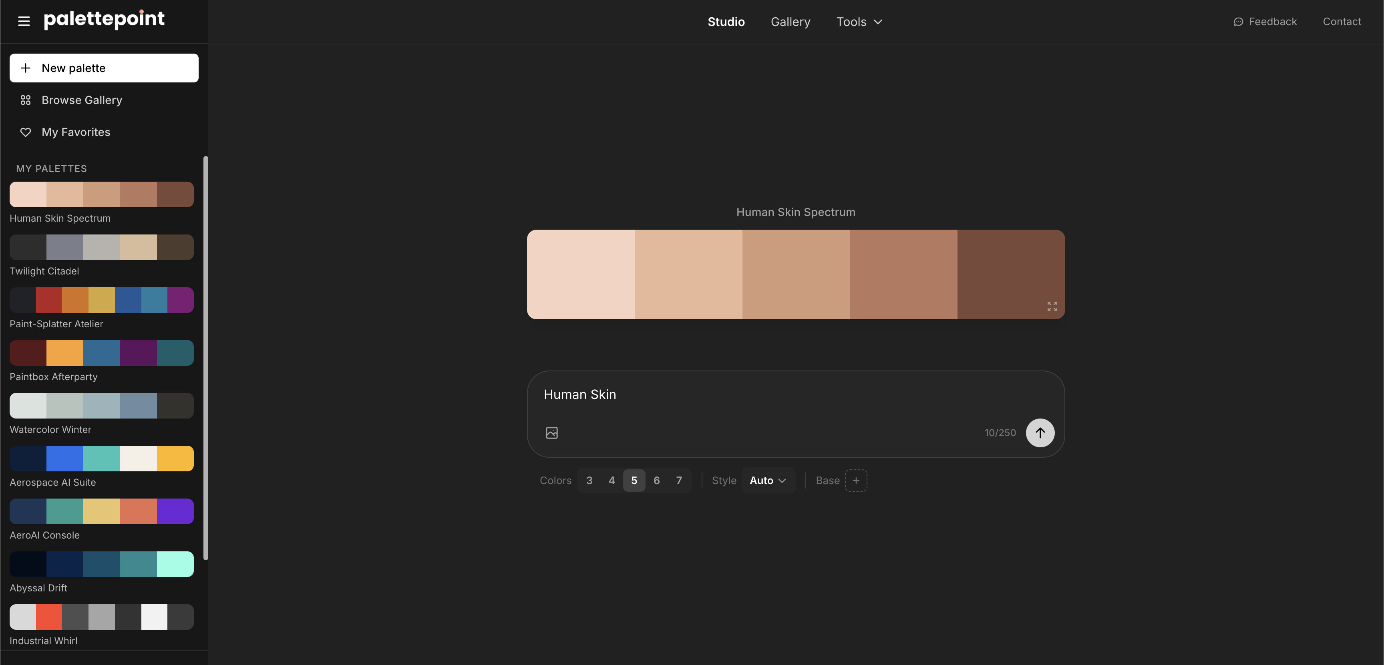Choose 4 in Colors selector
1384x665 pixels.
[612, 481]
